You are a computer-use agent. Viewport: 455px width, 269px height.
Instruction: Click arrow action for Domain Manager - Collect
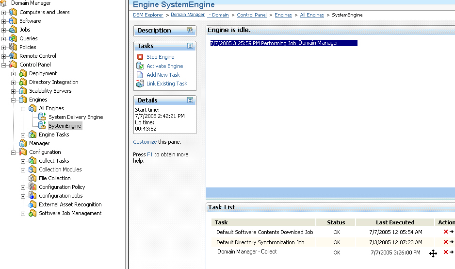452,252
